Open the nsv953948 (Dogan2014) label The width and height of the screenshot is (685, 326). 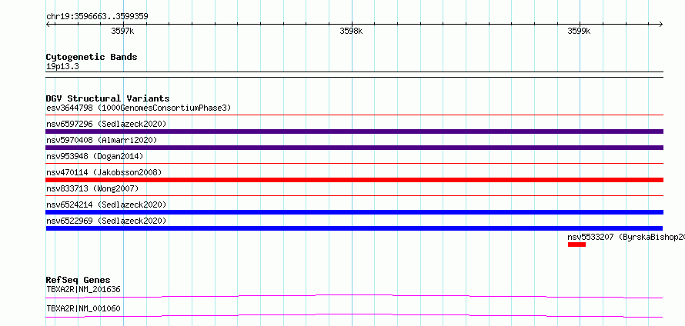point(95,156)
